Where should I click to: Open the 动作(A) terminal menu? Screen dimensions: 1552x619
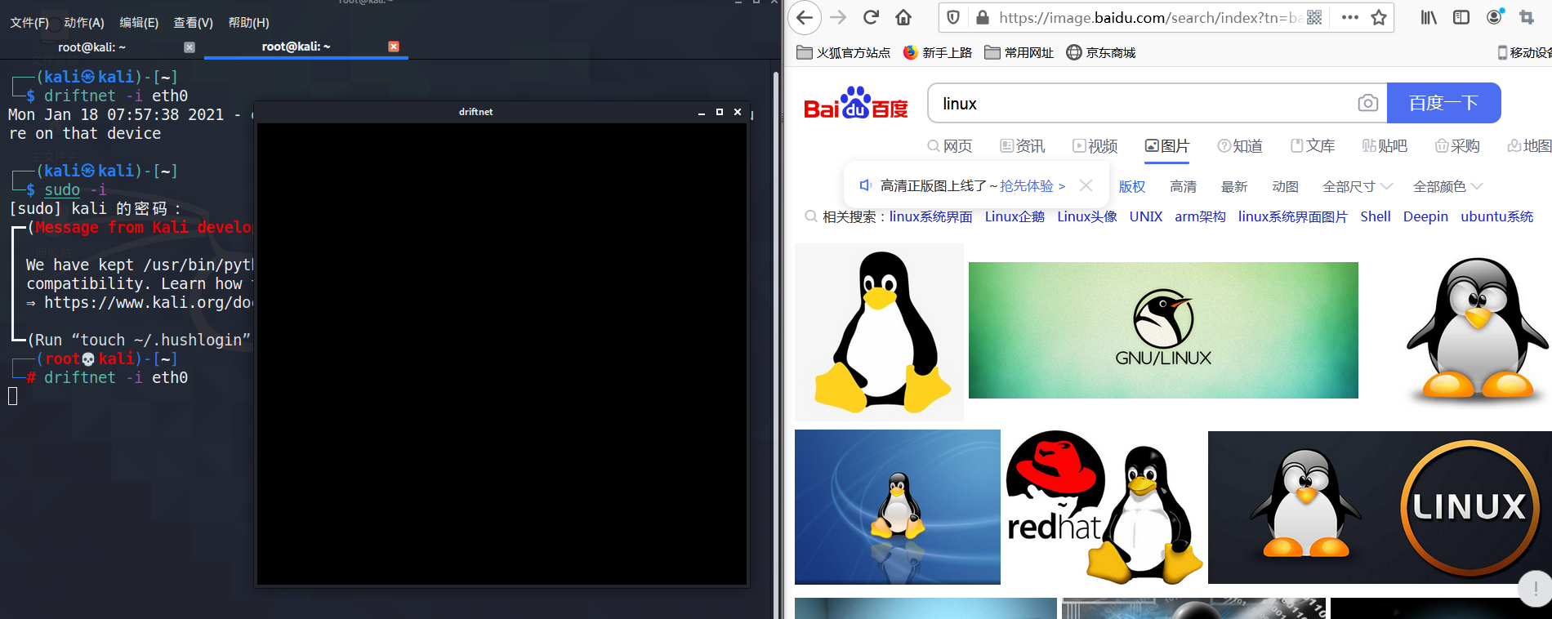(84, 23)
